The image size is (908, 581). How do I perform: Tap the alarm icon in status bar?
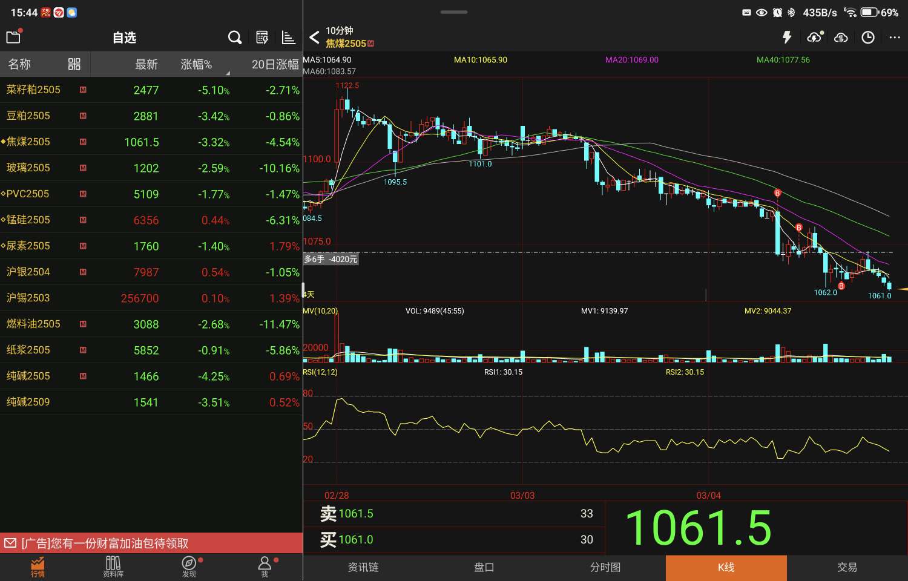point(777,12)
